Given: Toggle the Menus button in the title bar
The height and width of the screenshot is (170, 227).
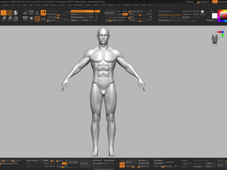Looking at the screenshot, I should 215,2.
